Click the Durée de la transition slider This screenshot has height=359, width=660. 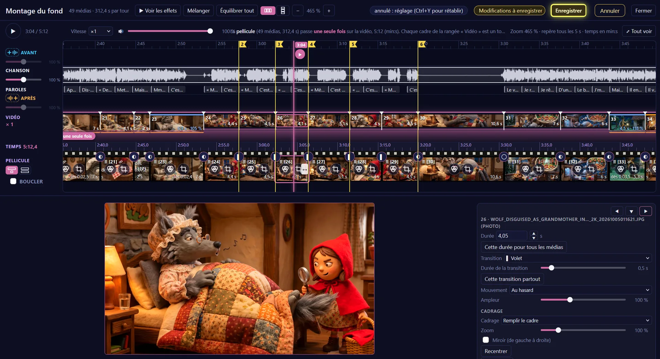click(x=583, y=268)
